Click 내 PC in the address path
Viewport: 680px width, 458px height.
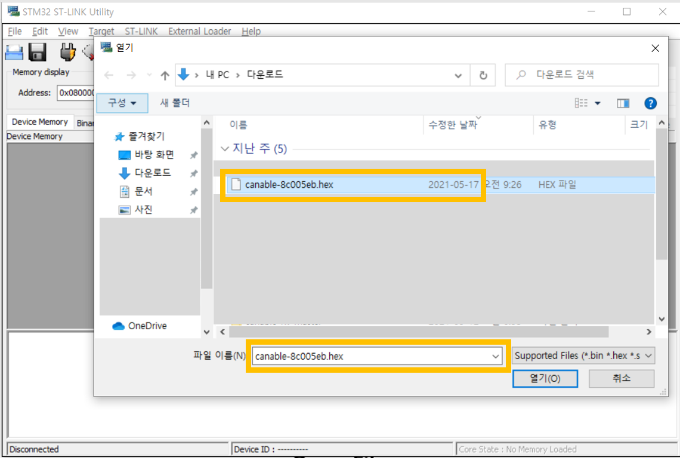click(217, 75)
